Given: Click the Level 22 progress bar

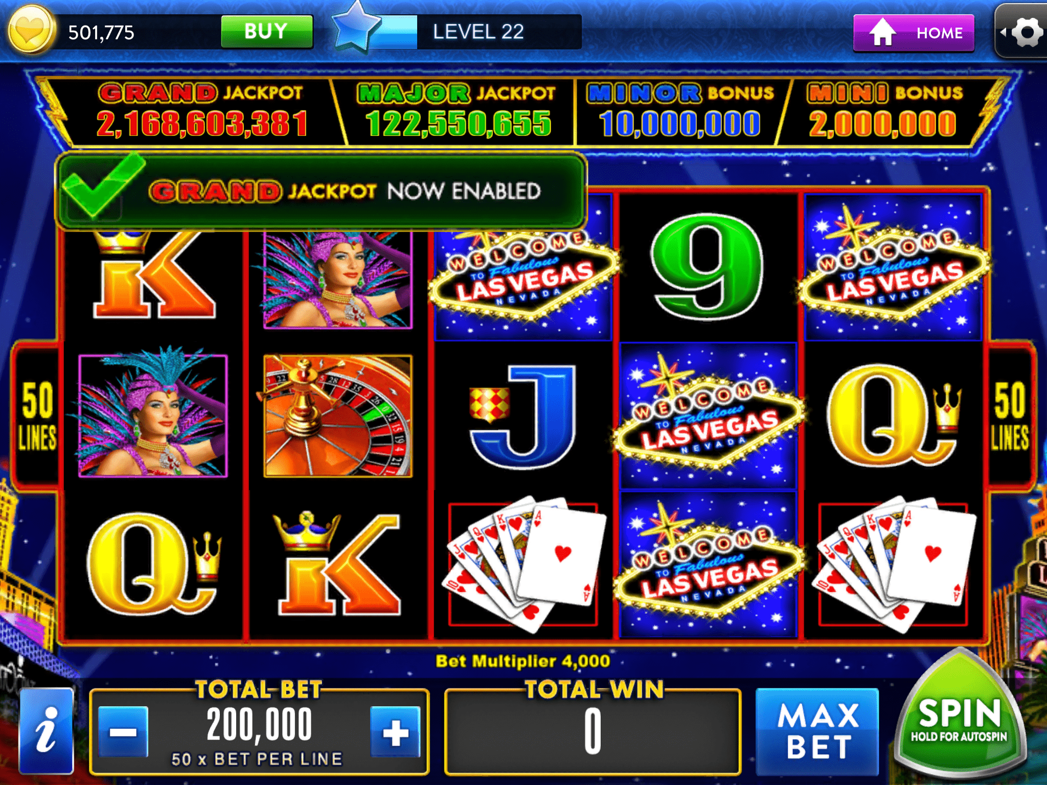Looking at the screenshot, I should coord(475,32).
